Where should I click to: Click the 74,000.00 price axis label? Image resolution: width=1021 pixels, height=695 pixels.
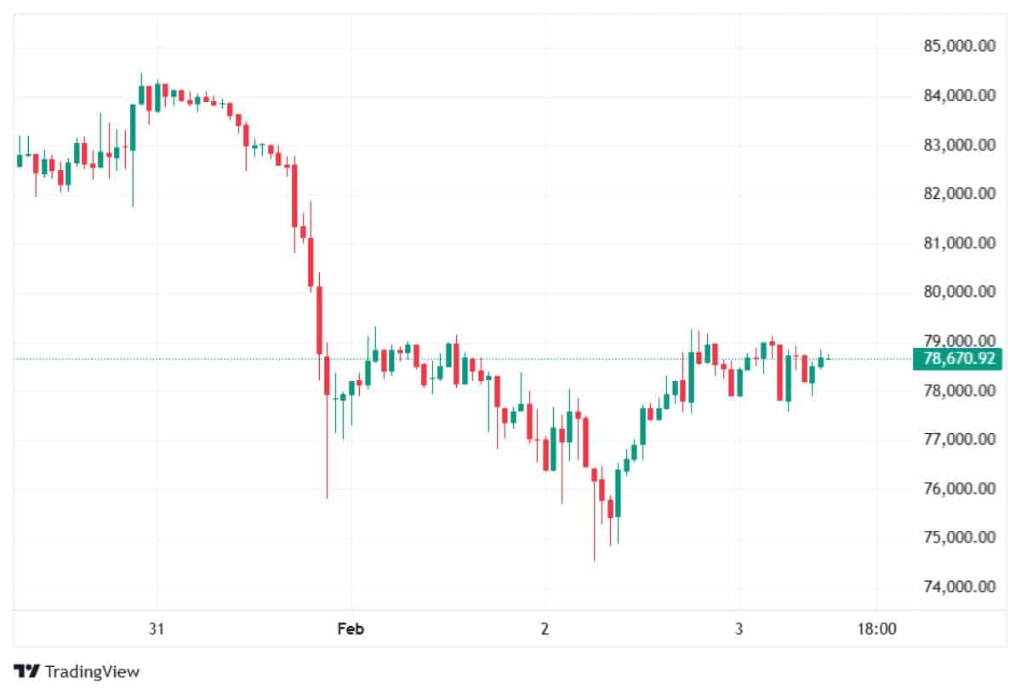point(959,586)
